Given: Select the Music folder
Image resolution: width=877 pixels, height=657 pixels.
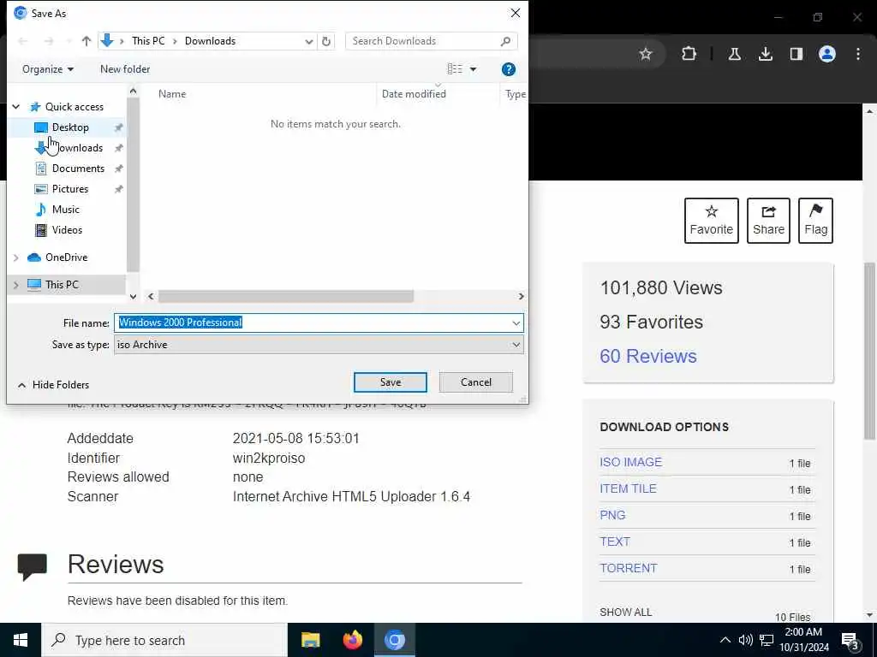Looking at the screenshot, I should [65, 210].
